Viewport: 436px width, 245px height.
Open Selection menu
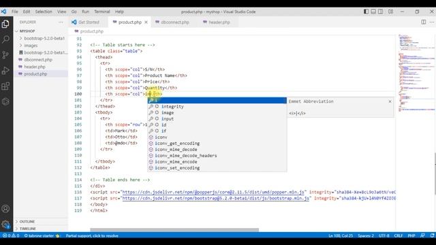pos(44,12)
